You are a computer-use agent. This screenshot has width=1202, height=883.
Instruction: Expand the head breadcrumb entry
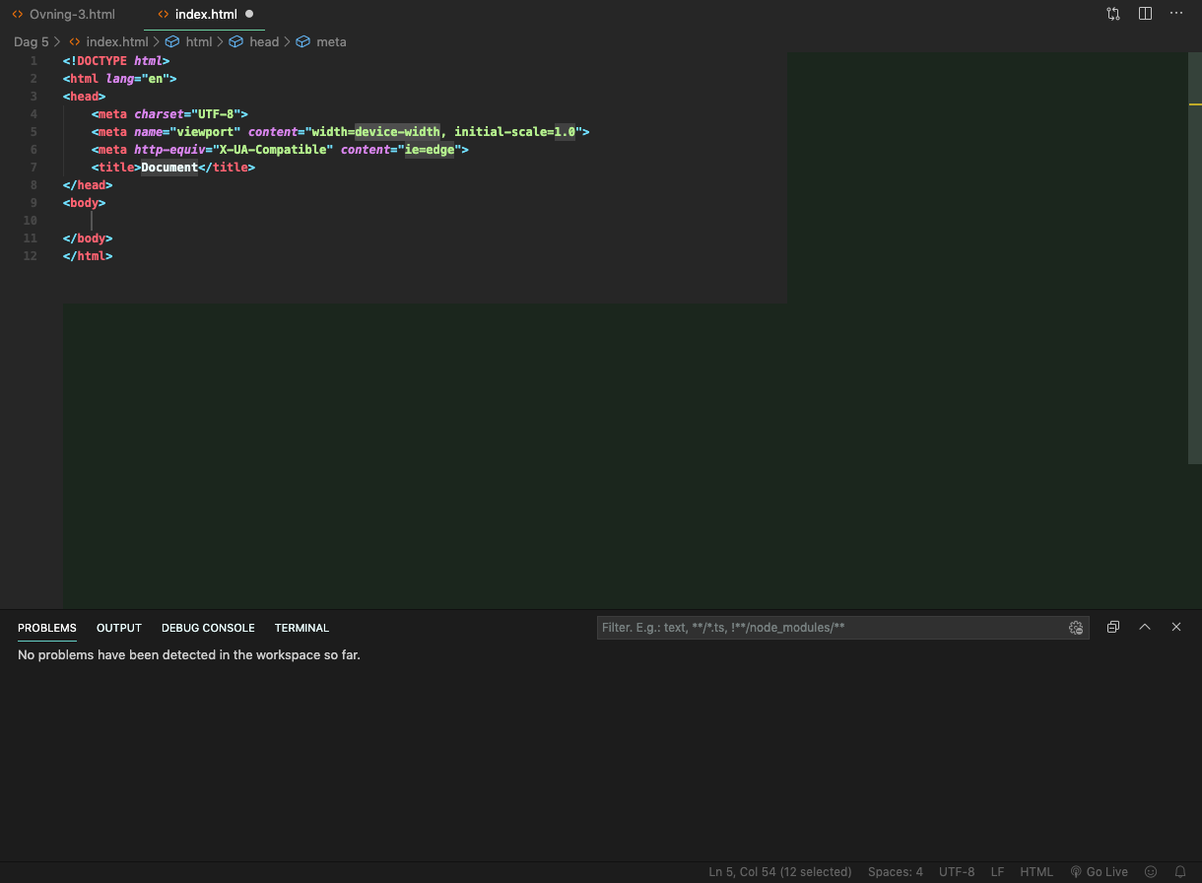coord(263,41)
